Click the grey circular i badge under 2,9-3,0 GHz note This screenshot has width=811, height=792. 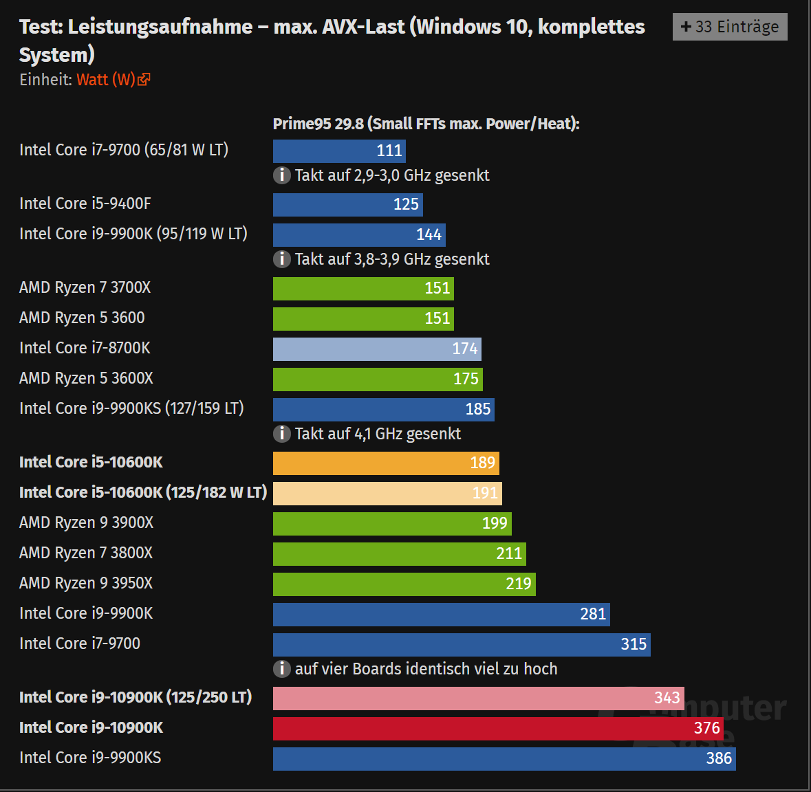282,175
